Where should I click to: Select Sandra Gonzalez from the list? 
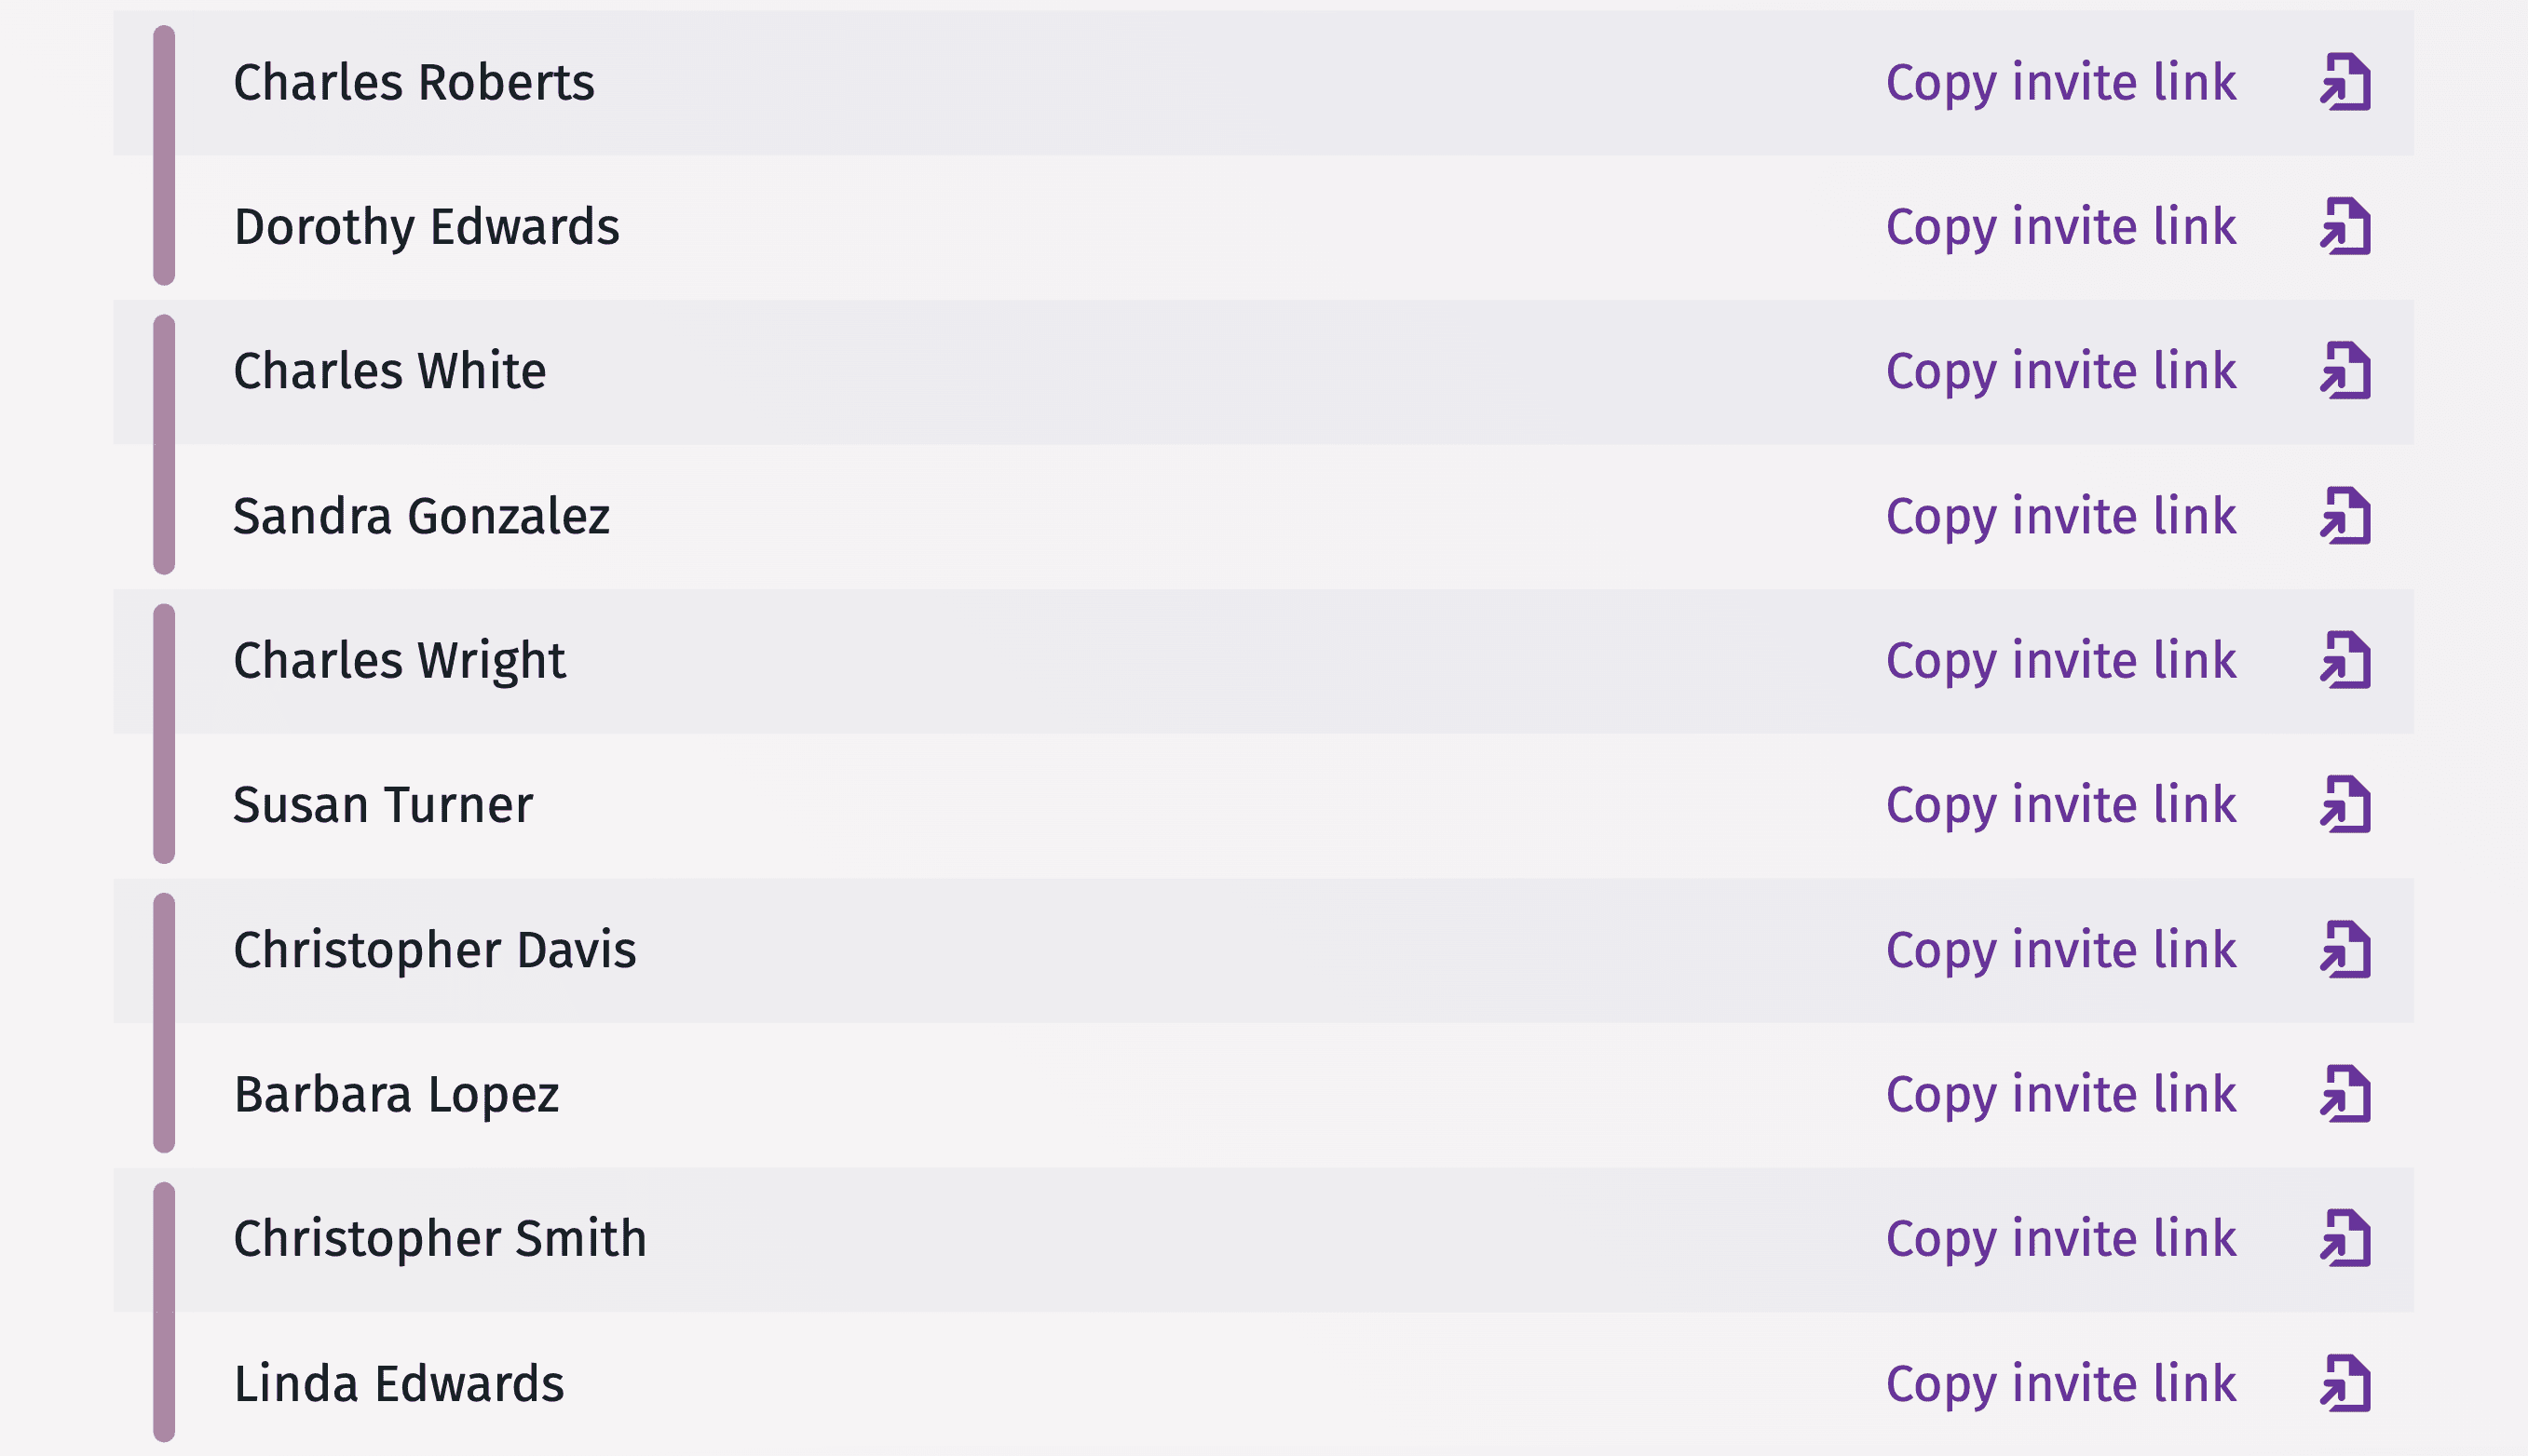click(x=422, y=514)
